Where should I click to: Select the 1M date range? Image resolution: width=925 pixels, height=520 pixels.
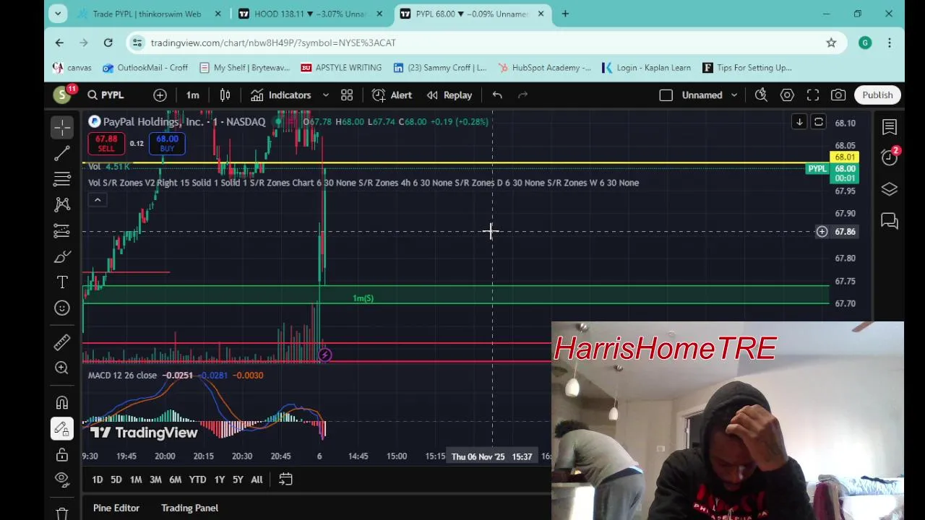tap(136, 480)
